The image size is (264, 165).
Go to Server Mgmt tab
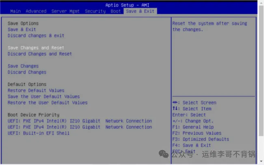click(x=65, y=11)
